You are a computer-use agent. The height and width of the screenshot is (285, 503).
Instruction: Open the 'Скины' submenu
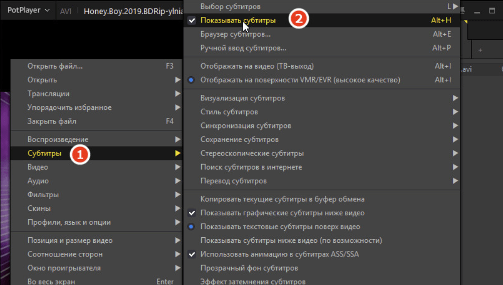(x=39, y=208)
